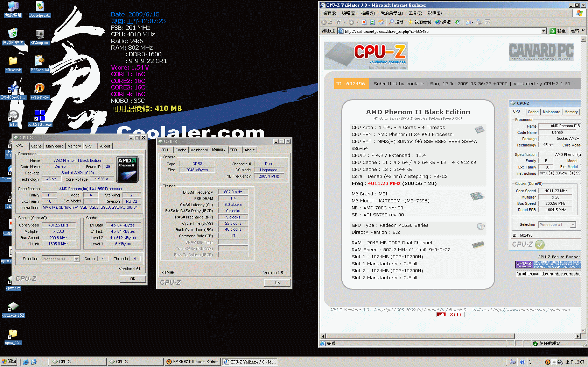Image resolution: width=588 pixels, height=367 pixels.
Task: Open My Computer desktop icon
Action: point(13,9)
